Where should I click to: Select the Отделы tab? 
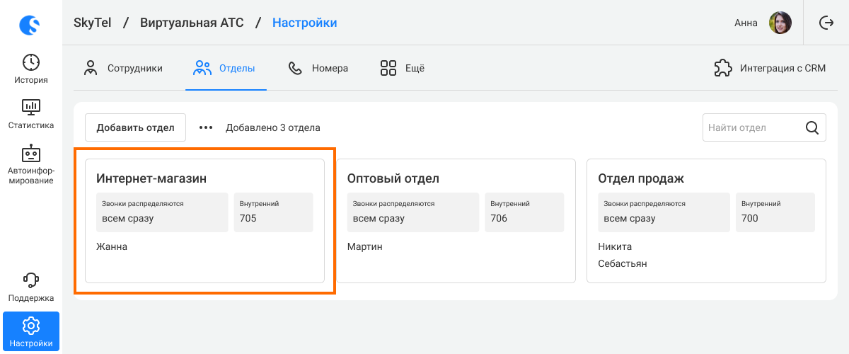pyautogui.click(x=224, y=69)
